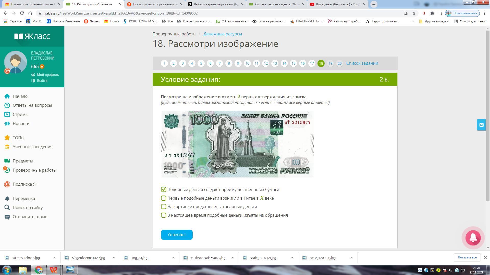Expand options for Siegeofvienna1529.jpg download
490x275 pixels.
click(114, 258)
